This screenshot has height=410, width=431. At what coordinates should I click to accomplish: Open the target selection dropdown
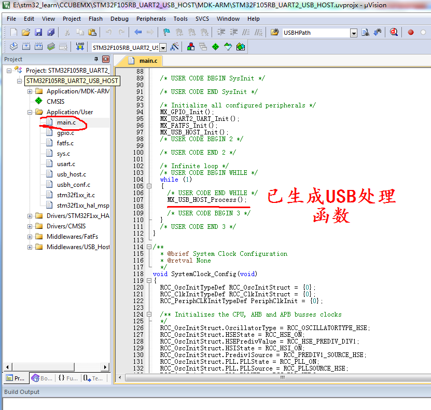162,46
